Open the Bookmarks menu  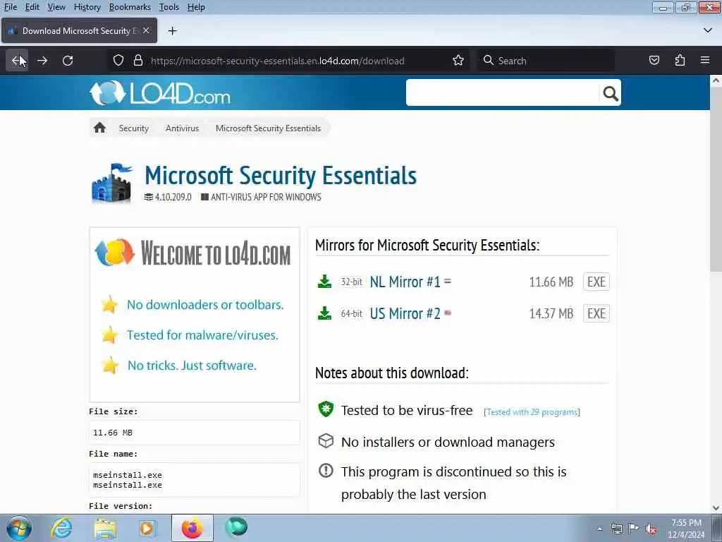point(130,7)
